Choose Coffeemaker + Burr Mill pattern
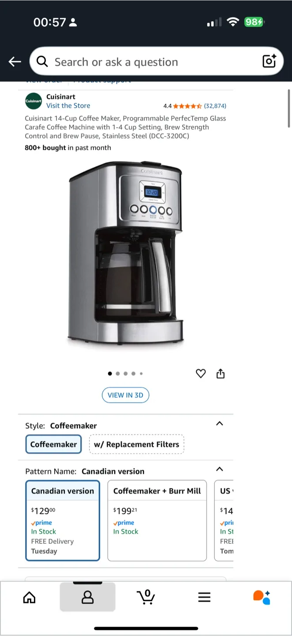 click(x=157, y=520)
